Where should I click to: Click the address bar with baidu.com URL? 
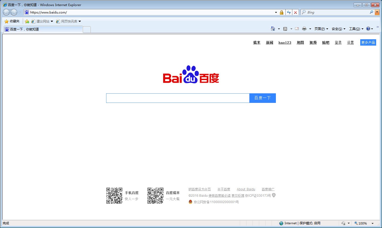pyautogui.click(x=151, y=12)
